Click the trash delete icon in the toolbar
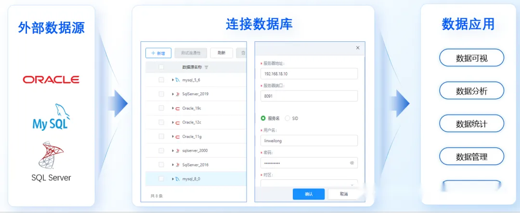520x213 pixels. (243, 53)
